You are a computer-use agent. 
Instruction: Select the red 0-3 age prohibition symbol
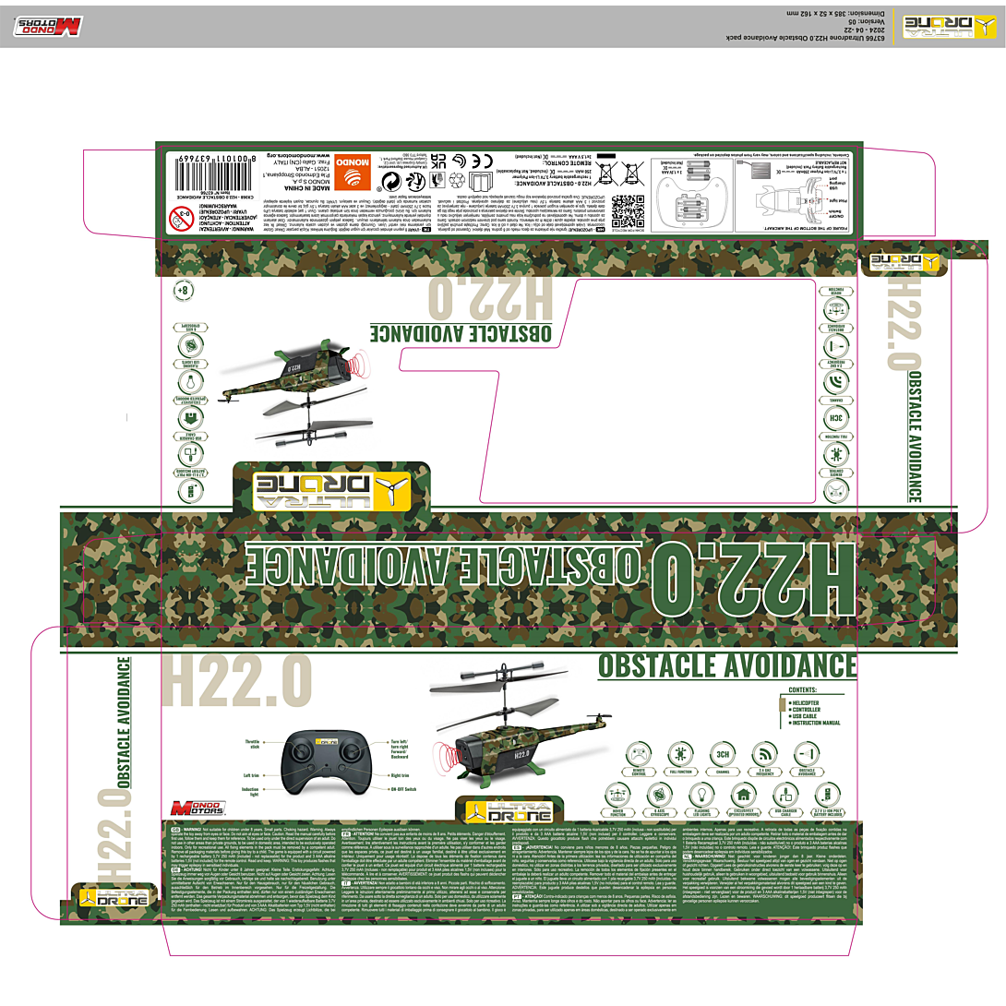pos(182,218)
